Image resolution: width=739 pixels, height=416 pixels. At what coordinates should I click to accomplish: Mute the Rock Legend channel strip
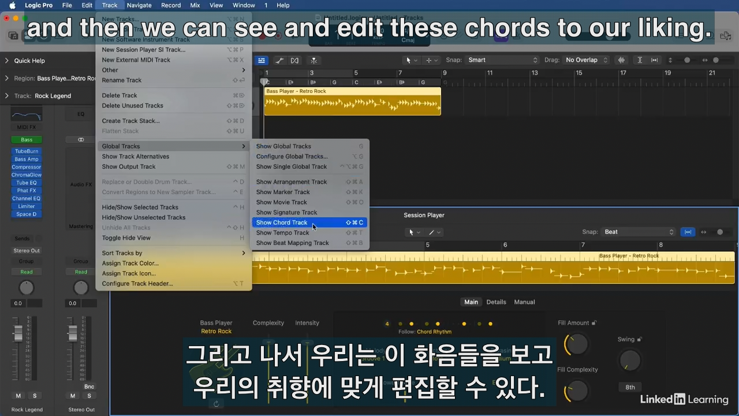click(18, 396)
